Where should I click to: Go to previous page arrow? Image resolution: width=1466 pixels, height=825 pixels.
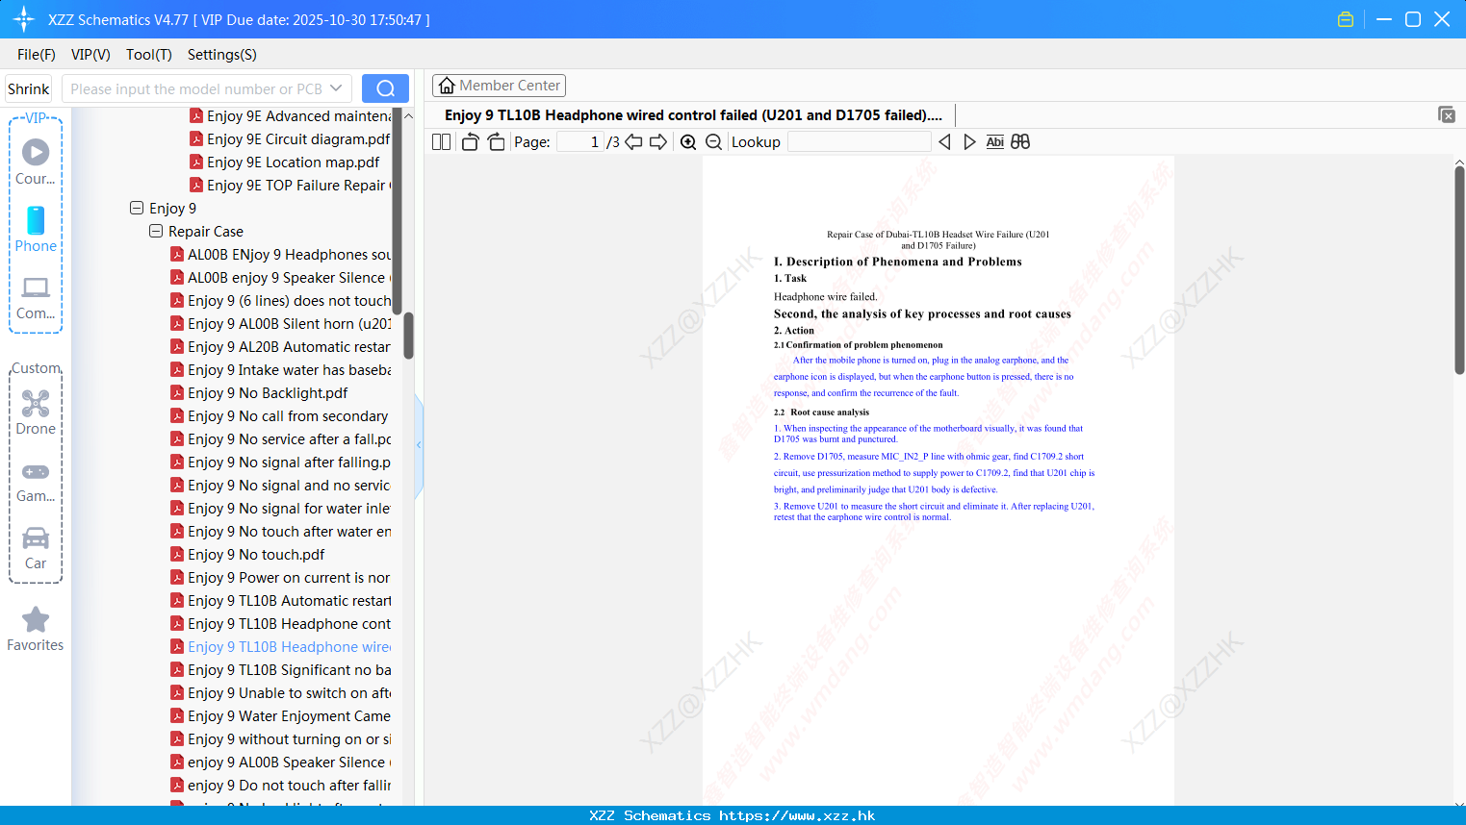(633, 141)
